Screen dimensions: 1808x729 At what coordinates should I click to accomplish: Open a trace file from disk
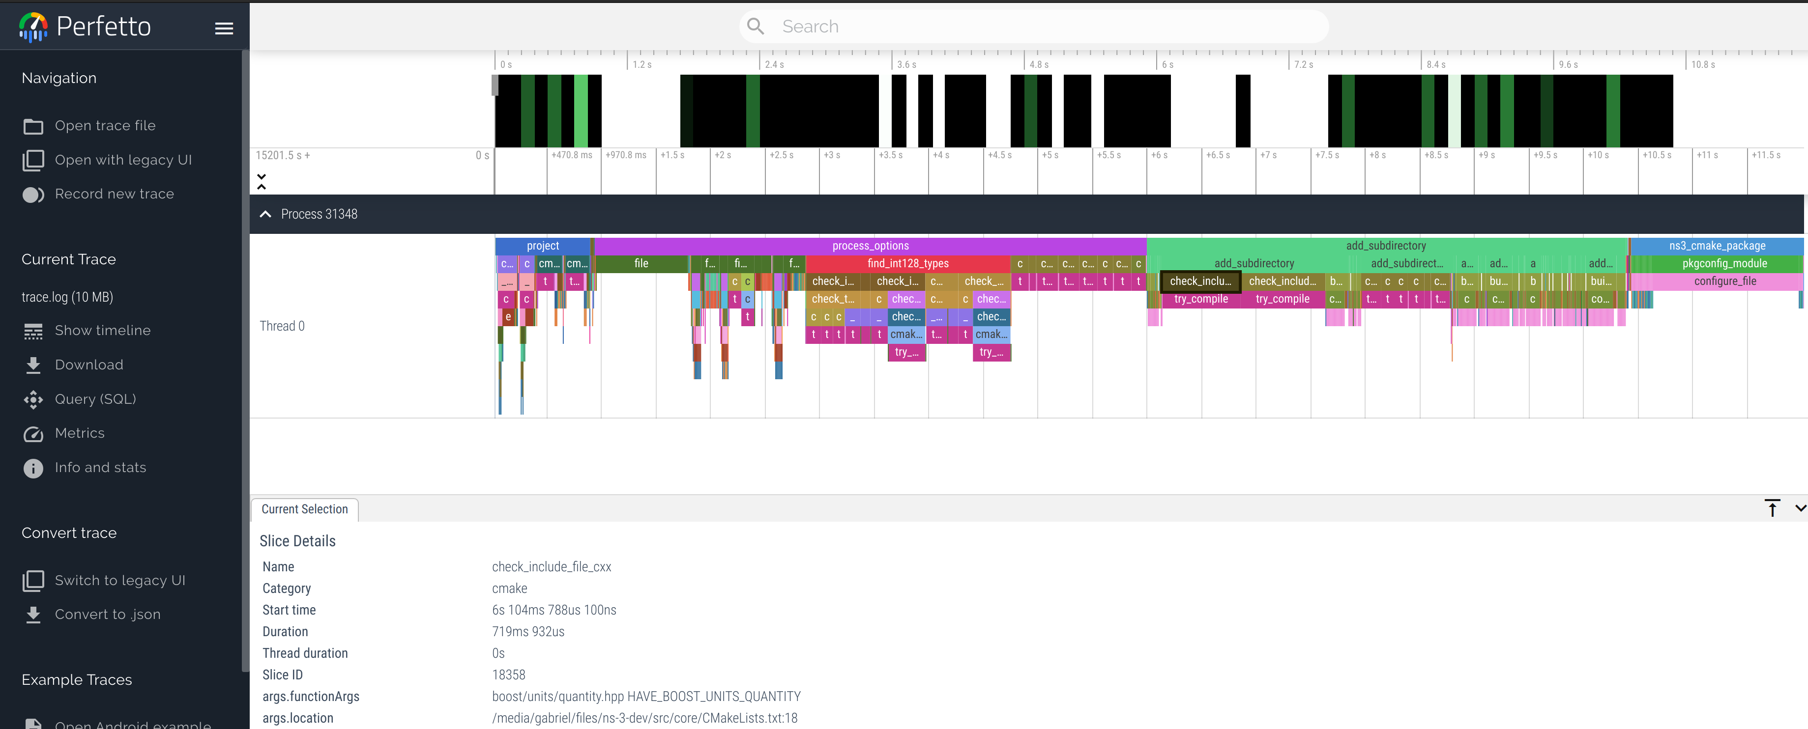click(x=105, y=125)
